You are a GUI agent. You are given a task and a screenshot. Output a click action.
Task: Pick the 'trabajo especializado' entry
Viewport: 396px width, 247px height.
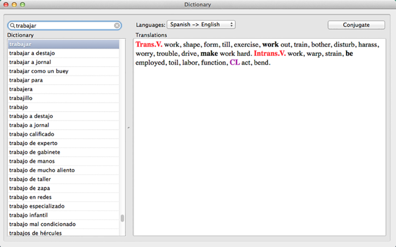coord(63,206)
